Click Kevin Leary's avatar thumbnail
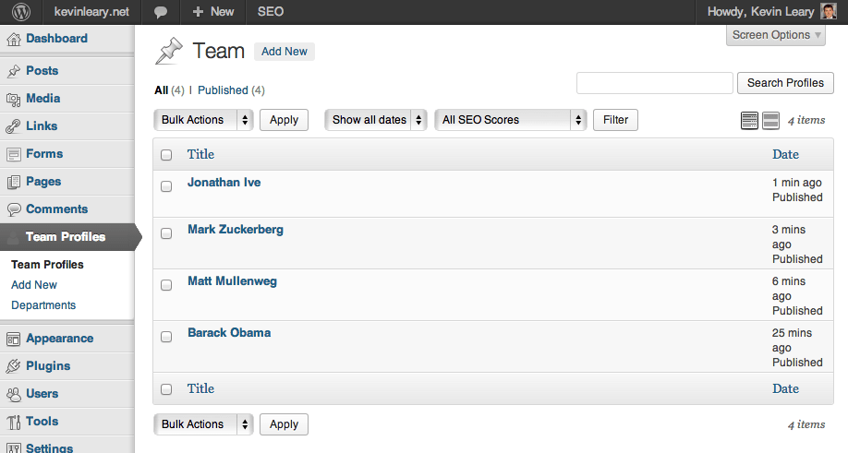The height and width of the screenshot is (453, 848). (830, 12)
